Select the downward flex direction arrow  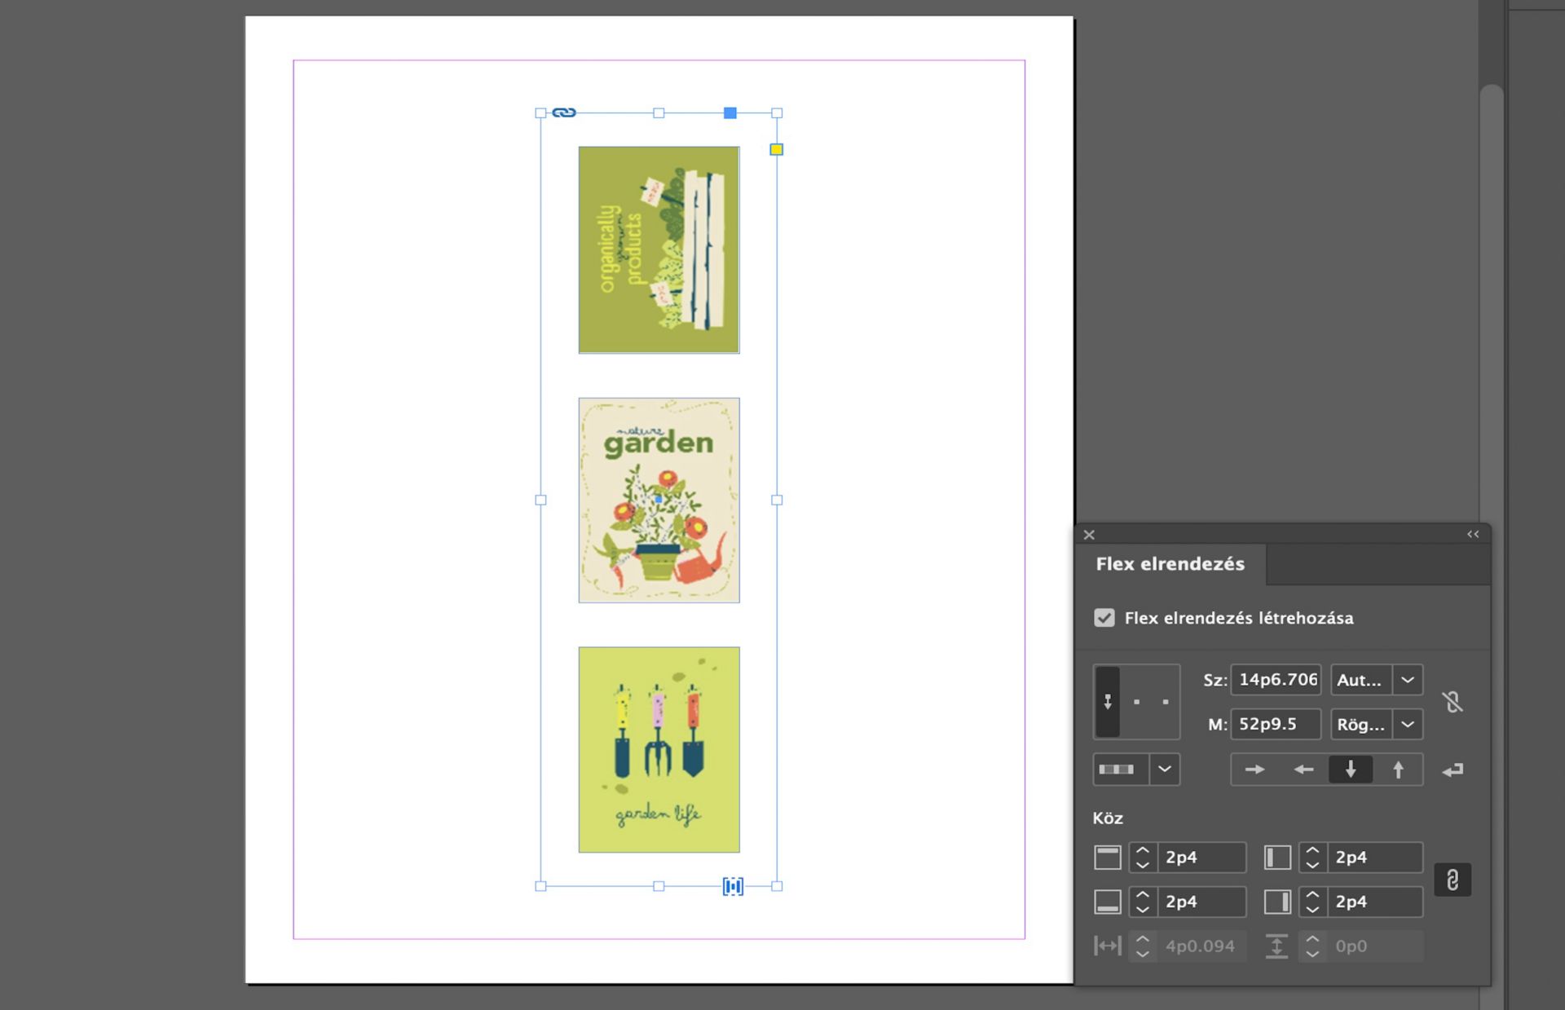tap(1351, 770)
